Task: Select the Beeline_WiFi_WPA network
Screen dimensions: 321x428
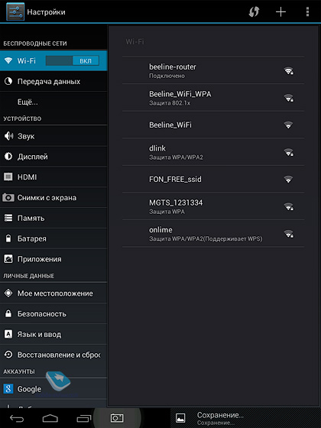Action: tap(213, 98)
